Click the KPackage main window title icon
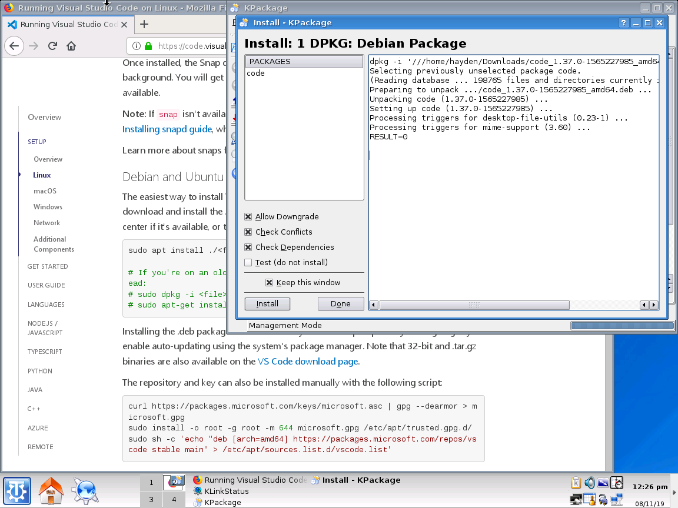678x508 pixels. (x=235, y=8)
